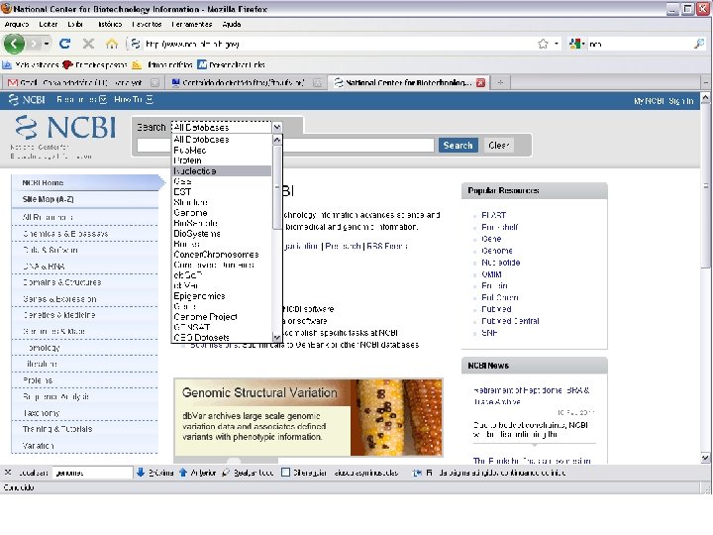Open the Mais visitados bookmark
Screen dimensions: 713x535
32,65
